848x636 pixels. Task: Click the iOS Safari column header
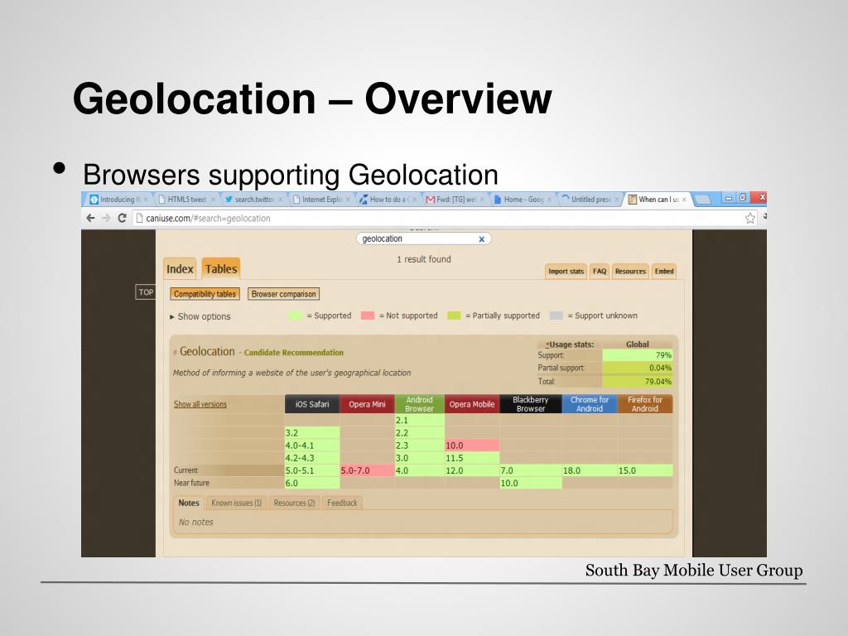tap(312, 404)
